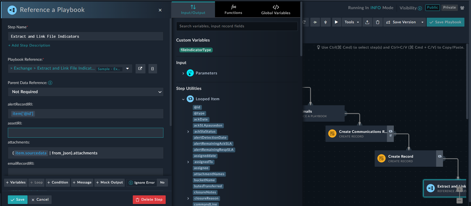Switch to the Input/Output tab
471x206 pixels.
point(193,10)
